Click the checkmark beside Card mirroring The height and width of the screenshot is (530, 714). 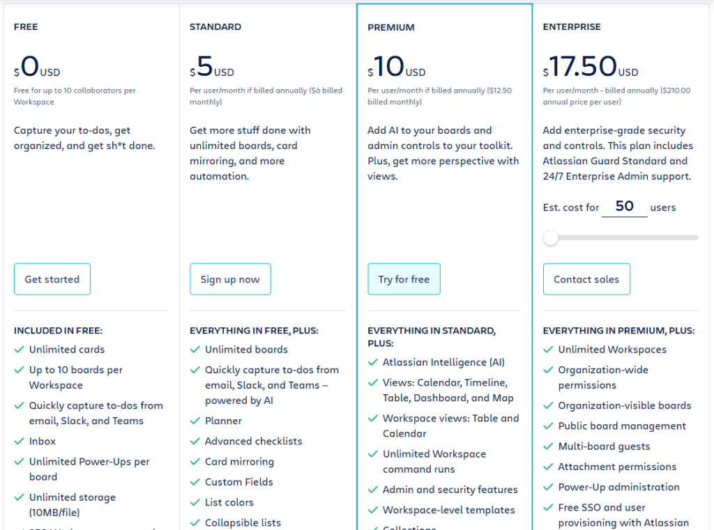(195, 462)
